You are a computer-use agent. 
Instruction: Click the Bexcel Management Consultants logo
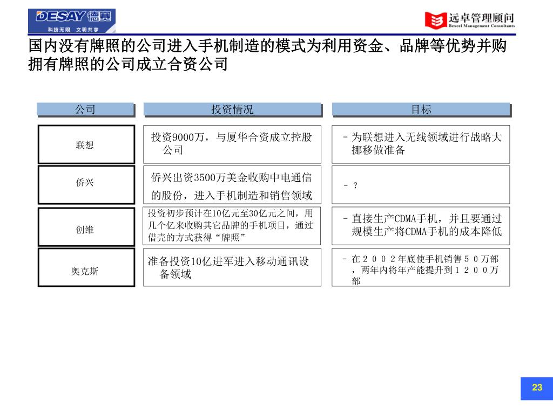[x=470, y=20]
